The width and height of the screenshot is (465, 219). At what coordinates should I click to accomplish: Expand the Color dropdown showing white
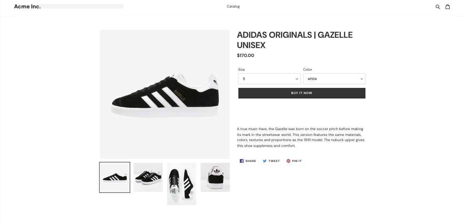coord(334,79)
